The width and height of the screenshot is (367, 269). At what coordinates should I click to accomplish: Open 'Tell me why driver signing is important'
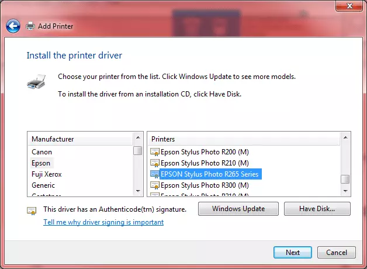[103, 222]
